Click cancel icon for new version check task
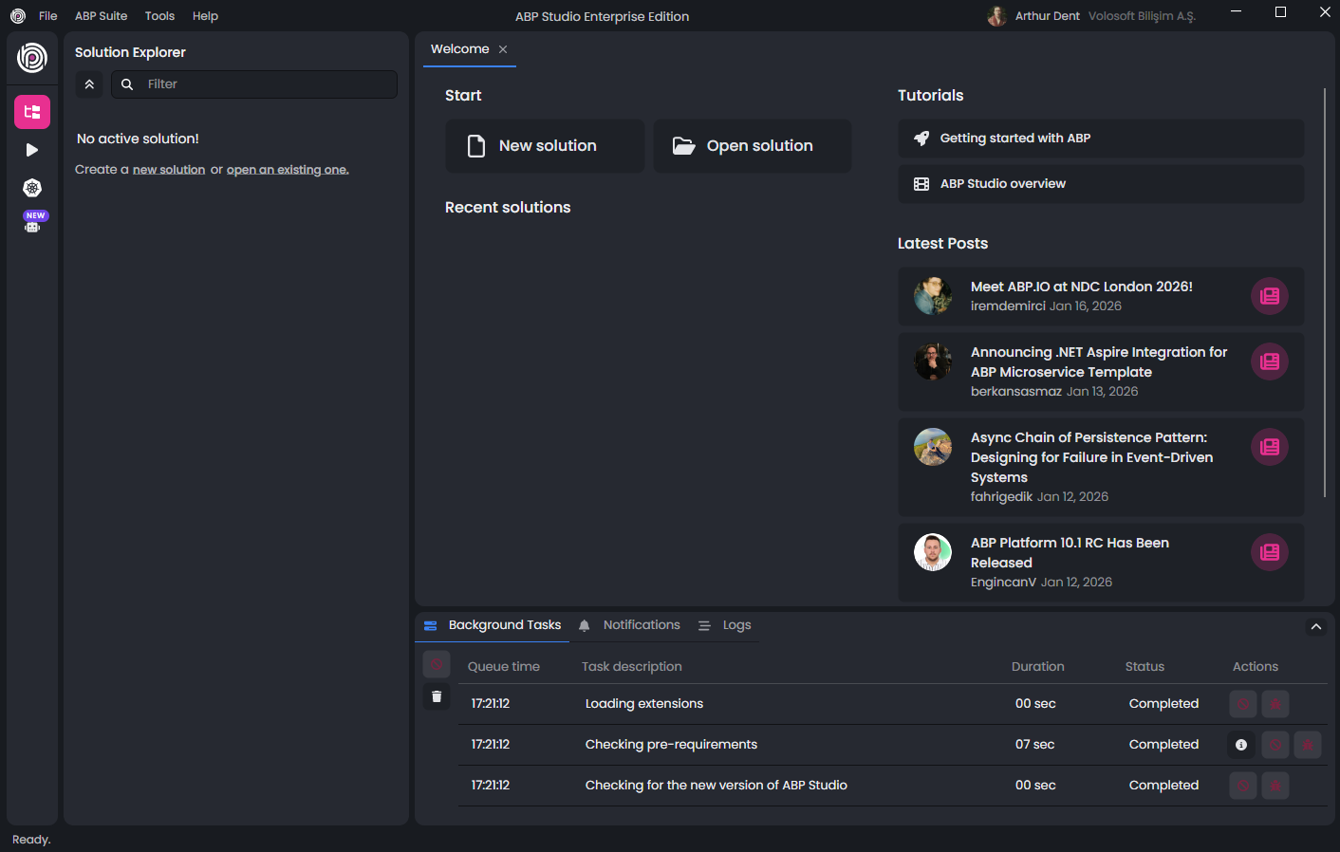 click(1243, 786)
